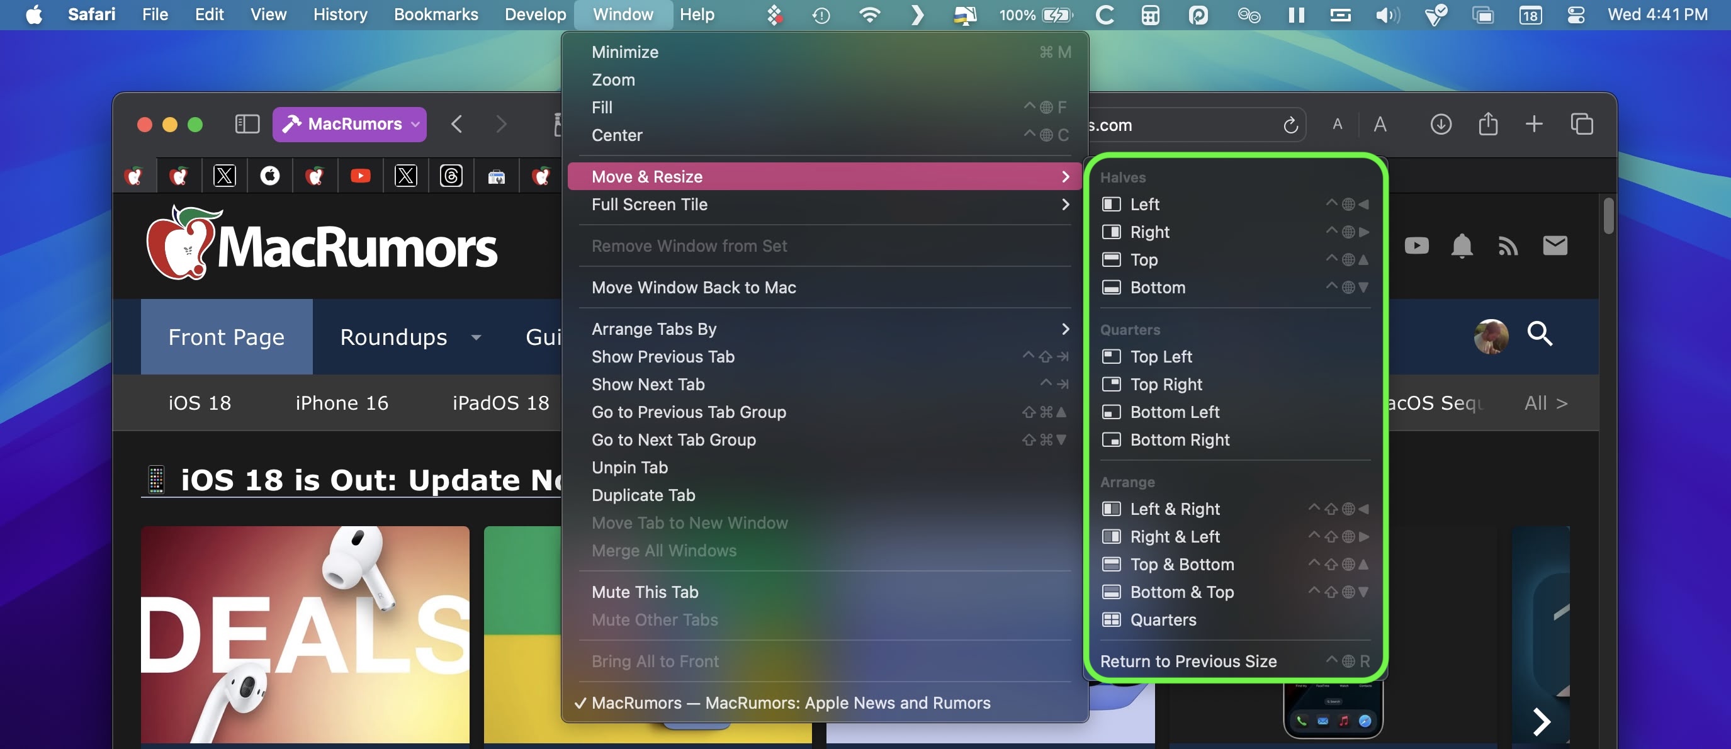Viewport: 1731px width, 749px height.
Task: Open the RSS feed icon
Action: (1508, 247)
